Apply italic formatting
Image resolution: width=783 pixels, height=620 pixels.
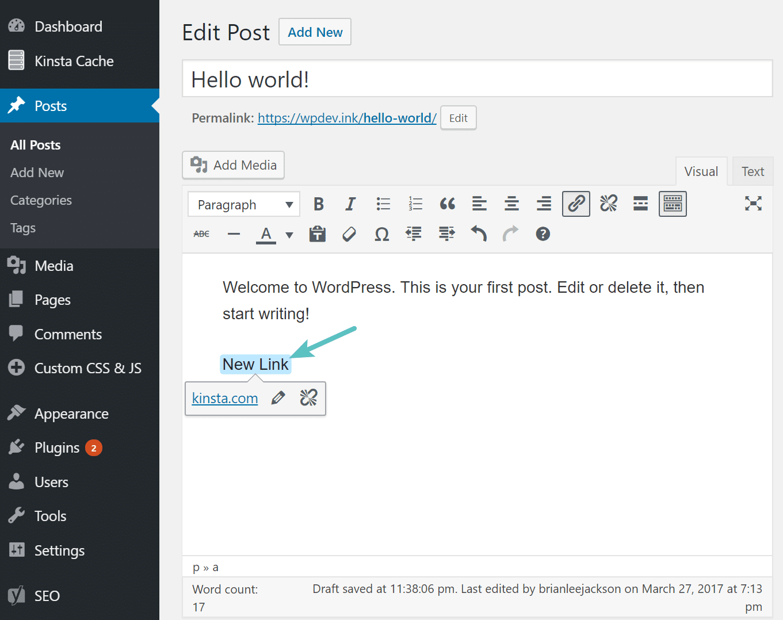tap(350, 204)
